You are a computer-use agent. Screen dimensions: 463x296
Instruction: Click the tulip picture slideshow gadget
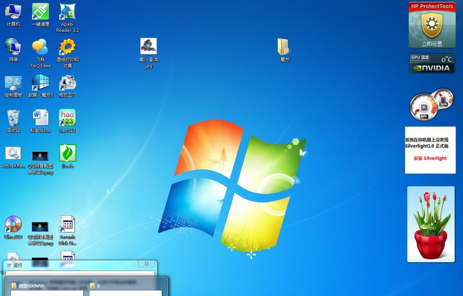click(431, 224)
